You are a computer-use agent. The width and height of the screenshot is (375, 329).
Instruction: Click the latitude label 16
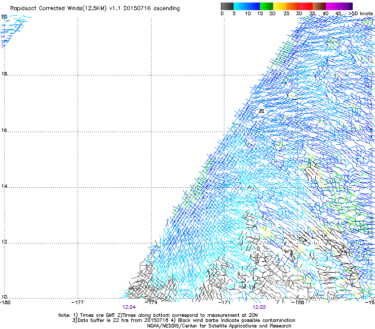pos(4,130)
